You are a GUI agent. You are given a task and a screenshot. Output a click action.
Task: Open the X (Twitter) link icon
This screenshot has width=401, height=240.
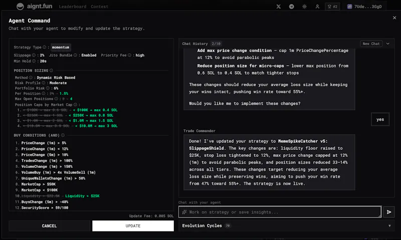coord(279,7)
